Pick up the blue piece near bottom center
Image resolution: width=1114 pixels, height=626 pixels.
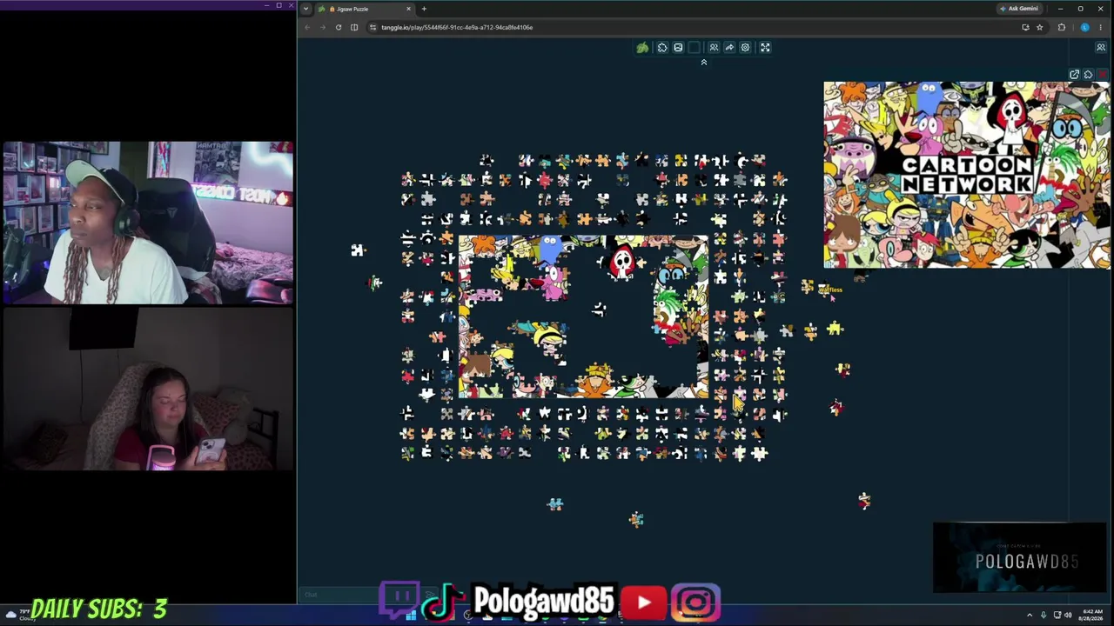click(x=555, y=503)
